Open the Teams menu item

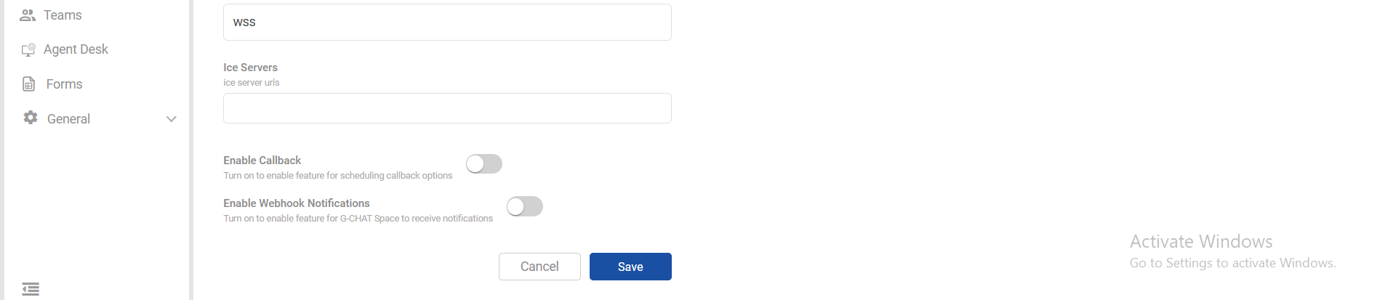tap(63, 15)
